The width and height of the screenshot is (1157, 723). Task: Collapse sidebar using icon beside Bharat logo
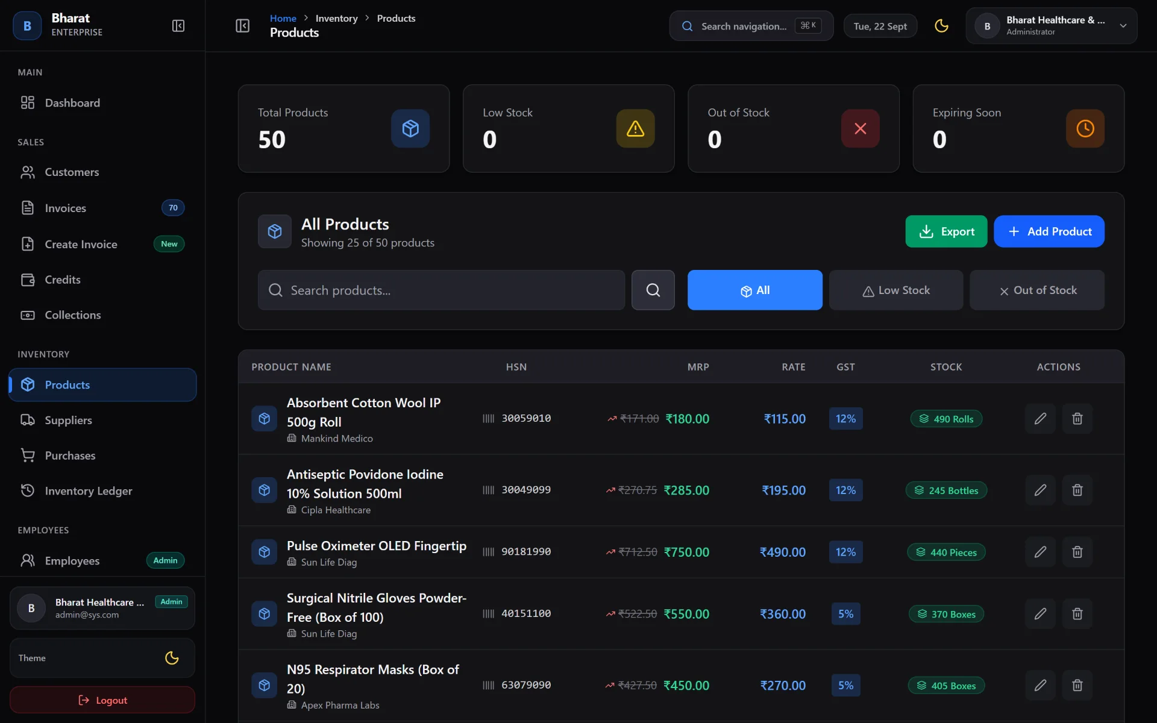(x=178, y=26)
